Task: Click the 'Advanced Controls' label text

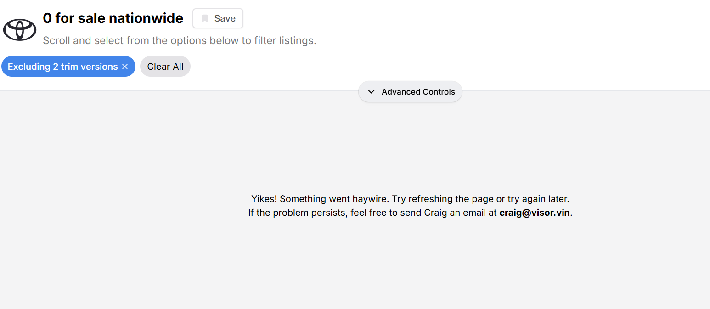Action: pyautogui.click(x=418, y=92)
